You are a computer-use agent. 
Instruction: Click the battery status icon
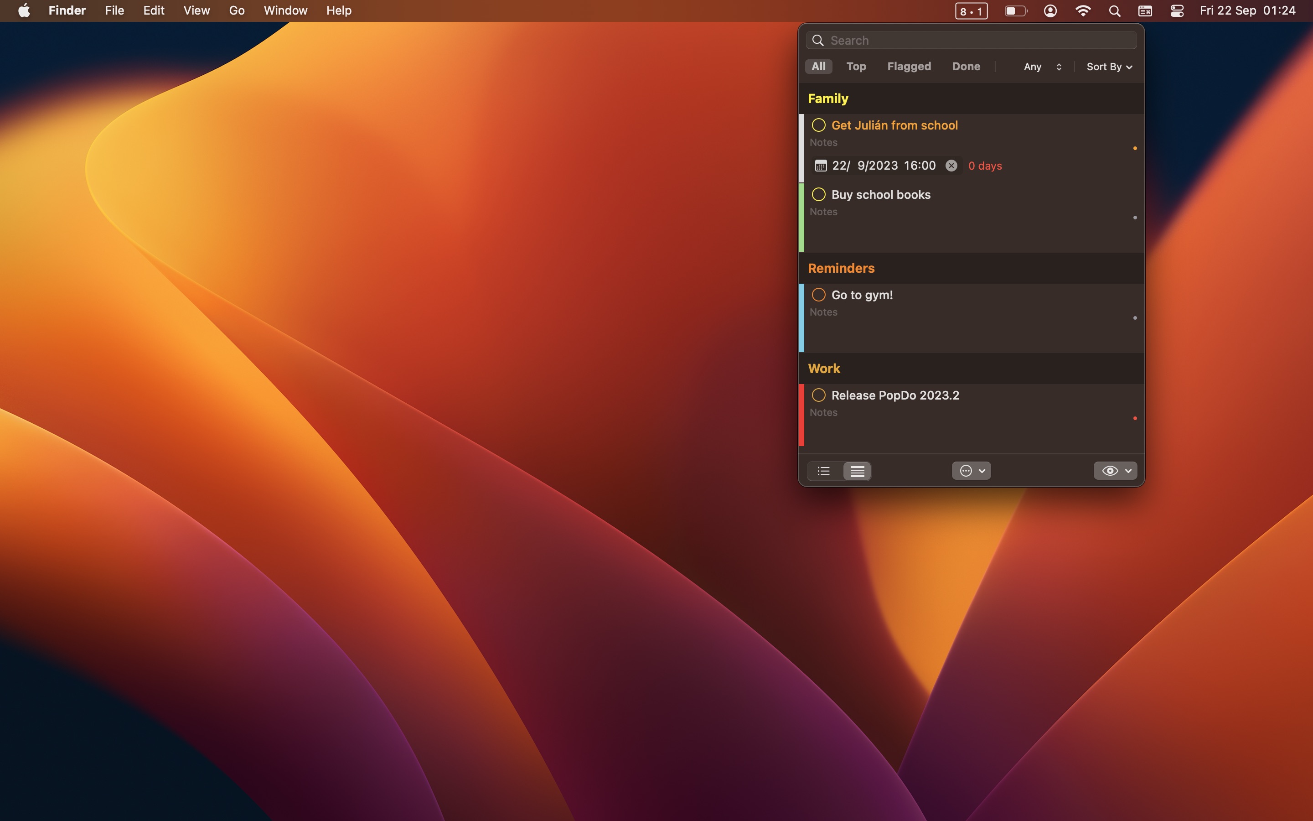(1015, 11)
